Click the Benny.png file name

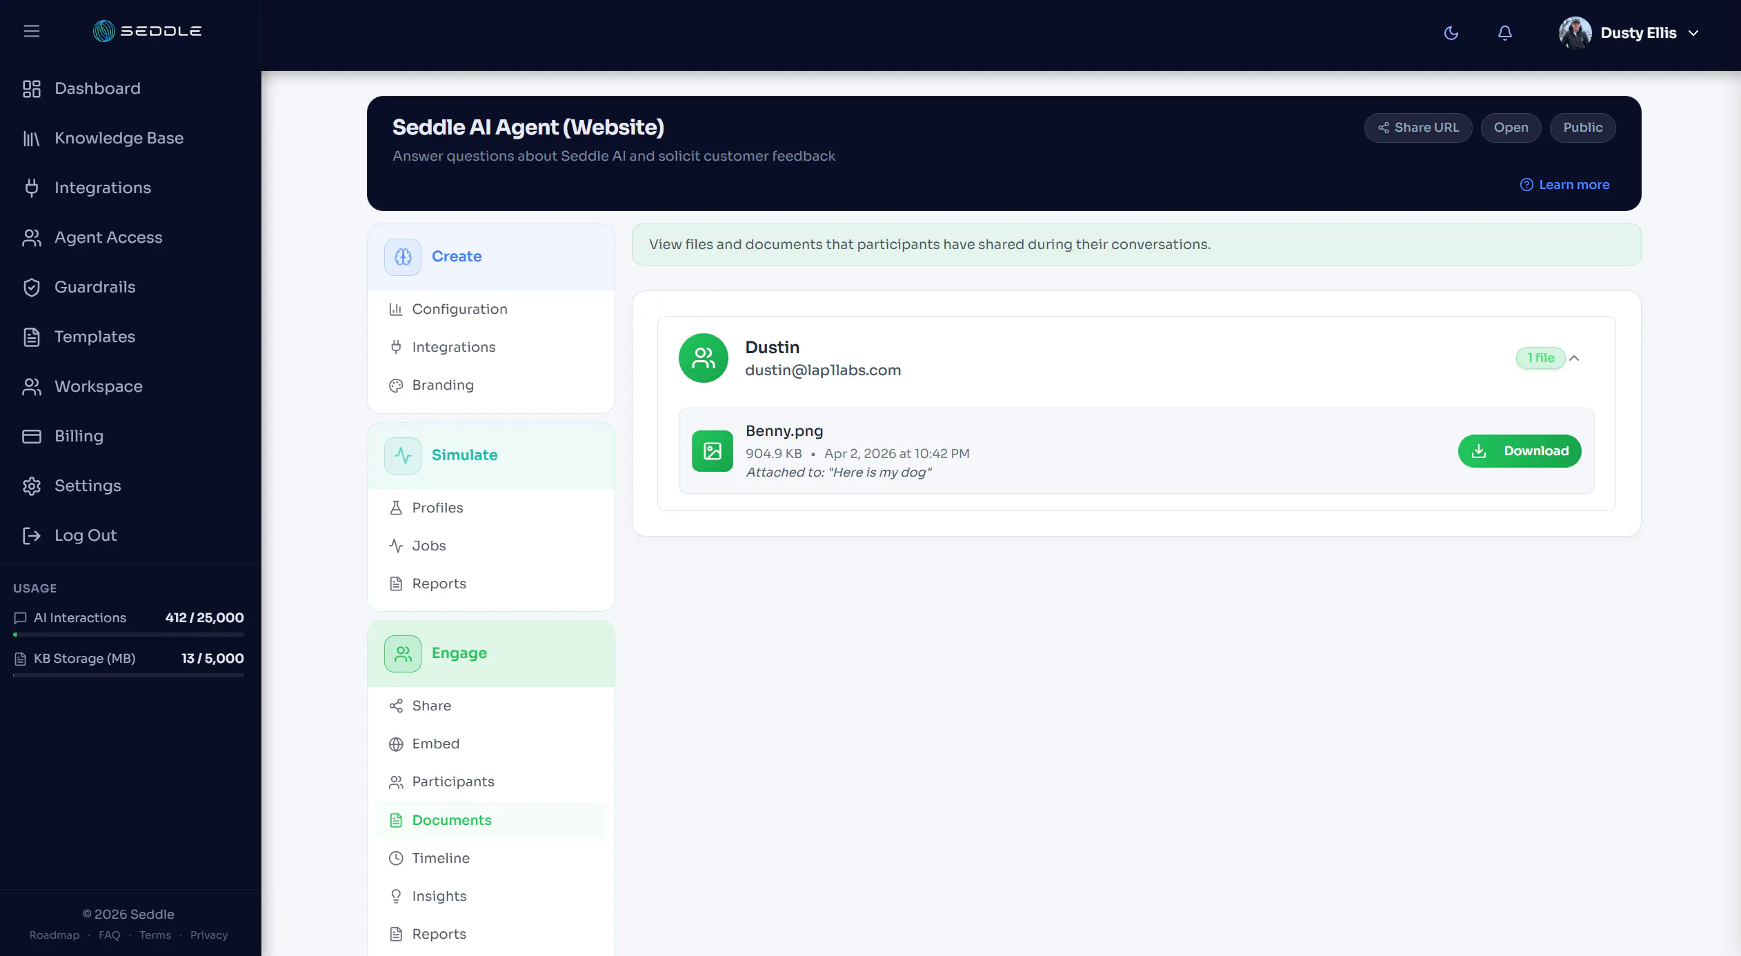pos(784,431)
